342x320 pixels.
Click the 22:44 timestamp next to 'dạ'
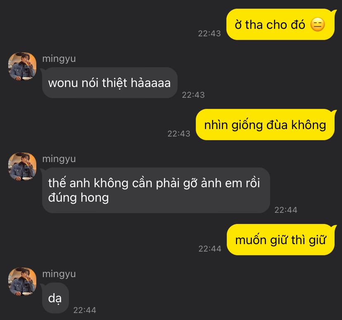[85, 310]
